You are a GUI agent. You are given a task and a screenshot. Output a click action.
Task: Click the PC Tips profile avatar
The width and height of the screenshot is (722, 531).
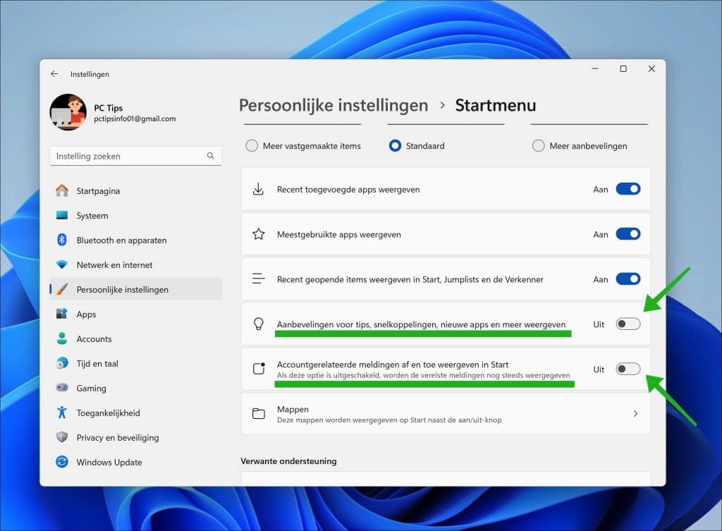(68, 112)
